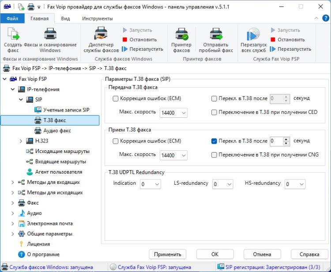
Task: Increase seconds value in Прием spinner
Action: (286, 139)
